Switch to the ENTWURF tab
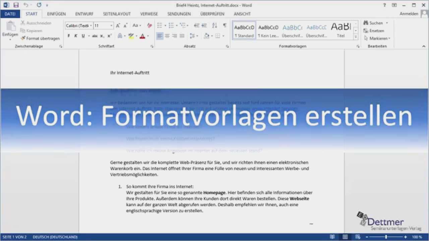 [84, 14]
